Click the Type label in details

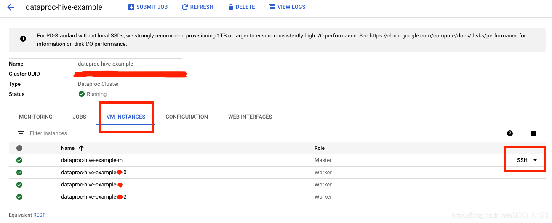[x=15, y=84]
